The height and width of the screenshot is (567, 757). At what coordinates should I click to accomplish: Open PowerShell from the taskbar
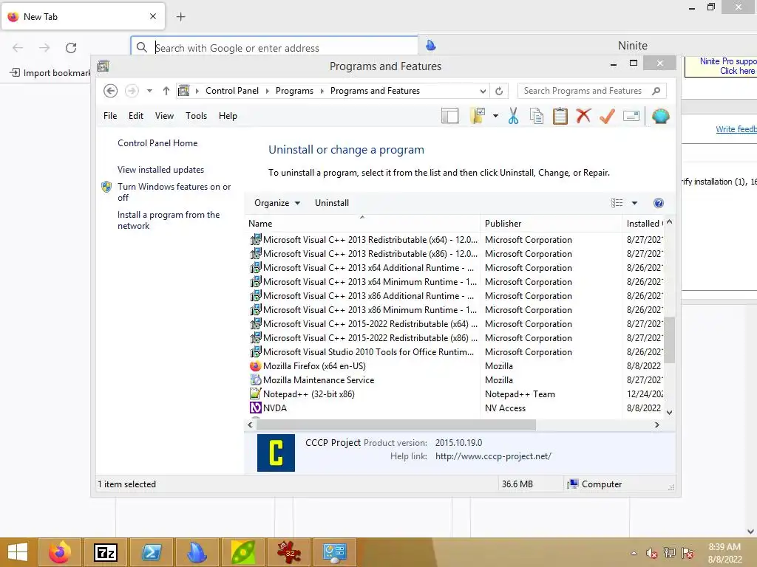[x=151, y=552]
